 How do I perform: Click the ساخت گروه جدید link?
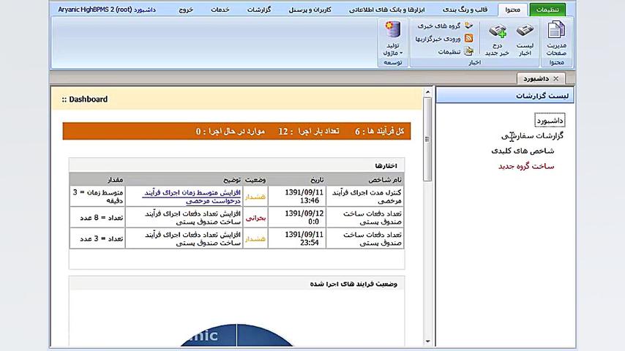[526, 166]
